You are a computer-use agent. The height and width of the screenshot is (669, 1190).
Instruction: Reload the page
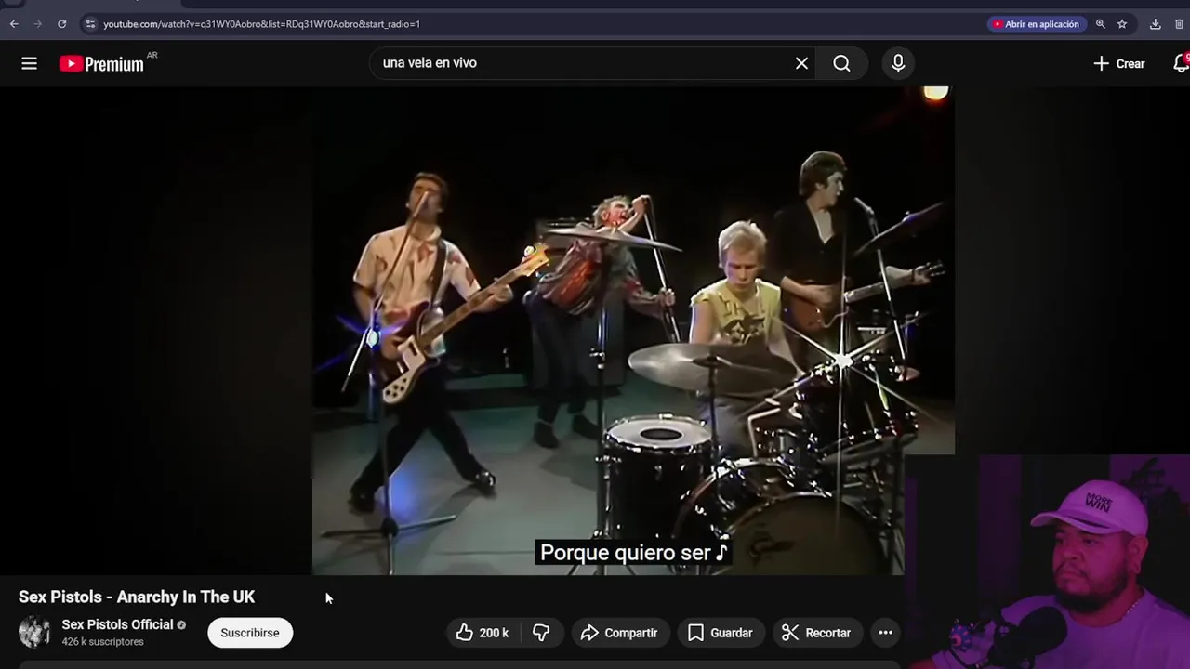62,24
